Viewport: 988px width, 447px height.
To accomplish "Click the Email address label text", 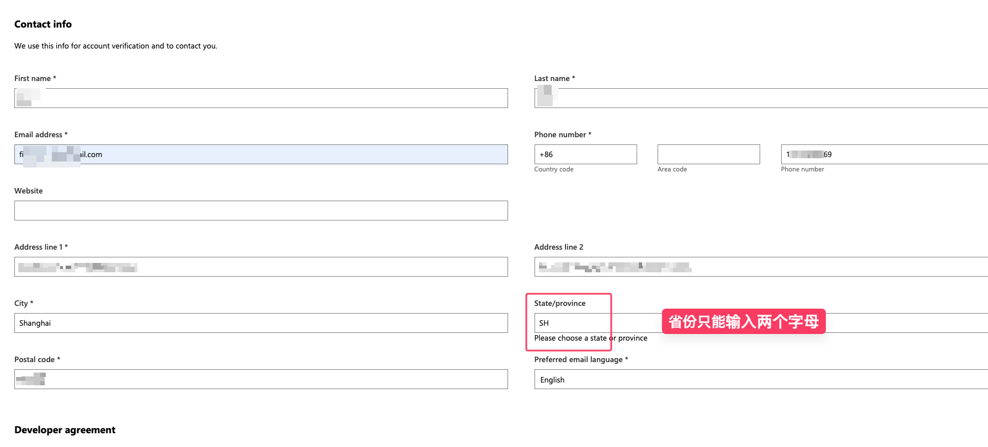I will [x=38, y=134].
